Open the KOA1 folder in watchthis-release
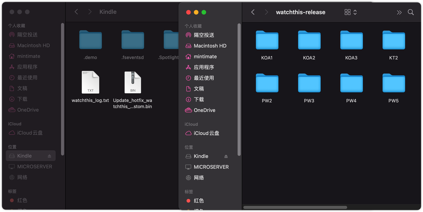Screen dimensions: 423x212 coord(267,40)
